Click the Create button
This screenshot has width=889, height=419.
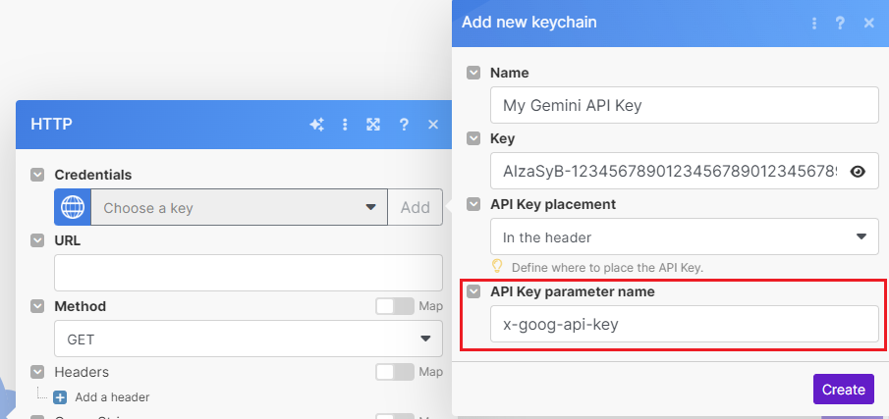[x=843, y=389]
